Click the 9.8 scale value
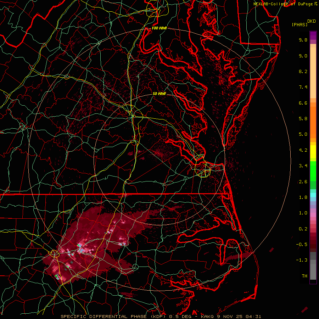The width and height of the screenshot is (319, 319). (x=303, y=40)
